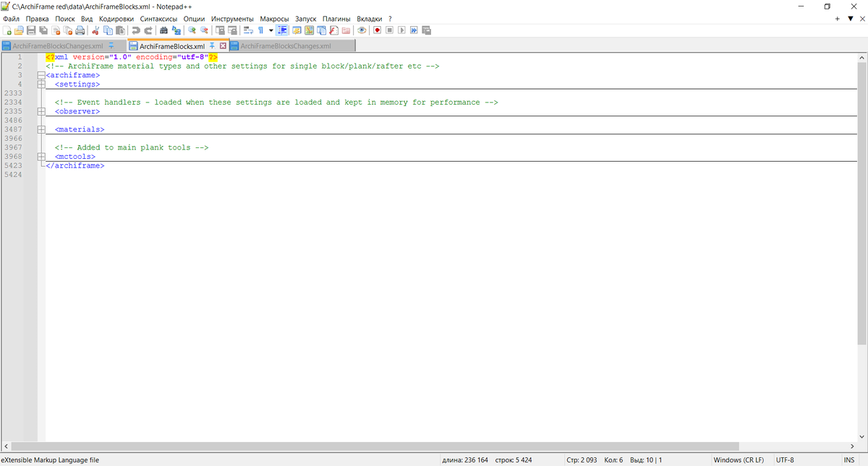Screen dimensions: 868x466
Task: Paste clipboard with the toolbar Paste icon
Action: tap(120, 30)
